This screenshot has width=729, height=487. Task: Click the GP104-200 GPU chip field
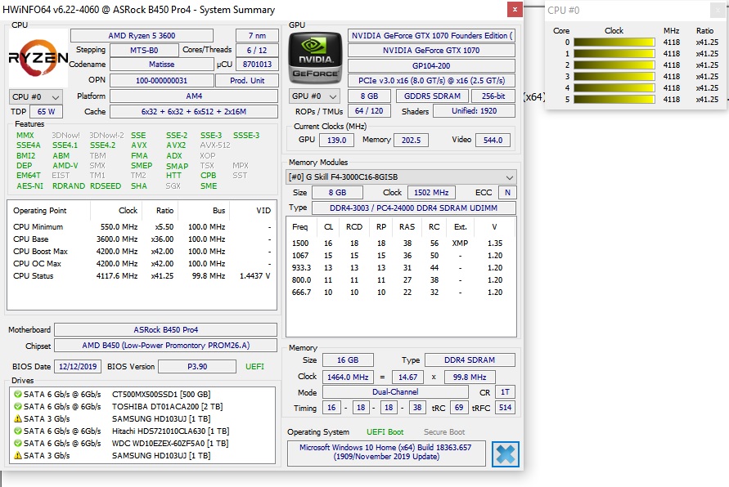[x=431, y=65]
